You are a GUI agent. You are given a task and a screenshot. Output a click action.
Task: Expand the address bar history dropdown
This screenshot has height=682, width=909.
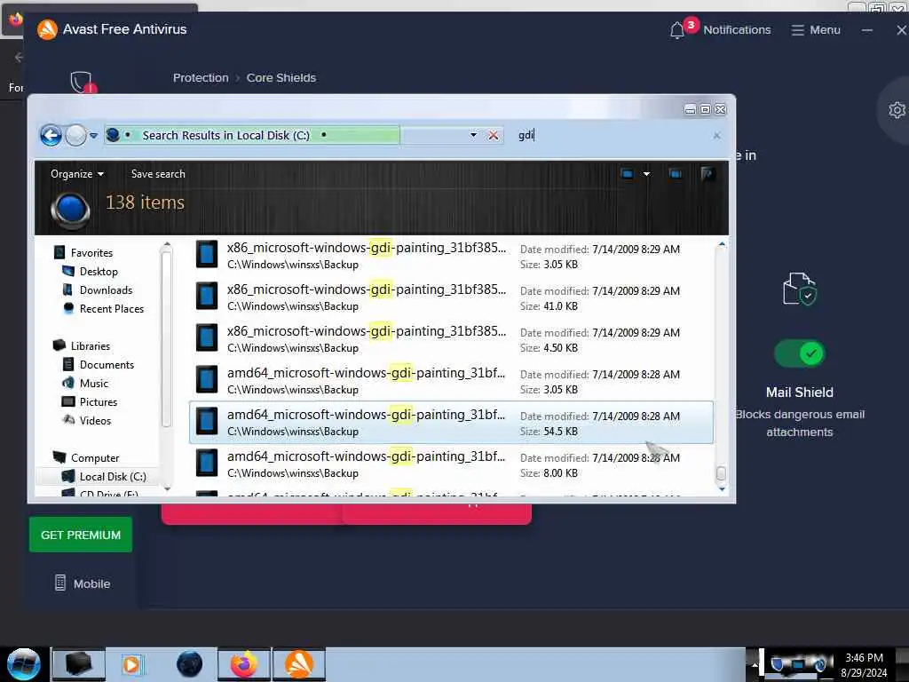(473, 135)
